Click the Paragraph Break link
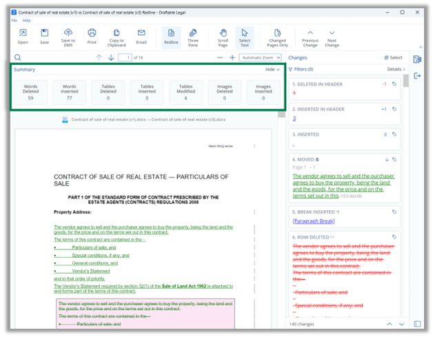This screenshot has height=337, width=433. [x=314, y=221]
